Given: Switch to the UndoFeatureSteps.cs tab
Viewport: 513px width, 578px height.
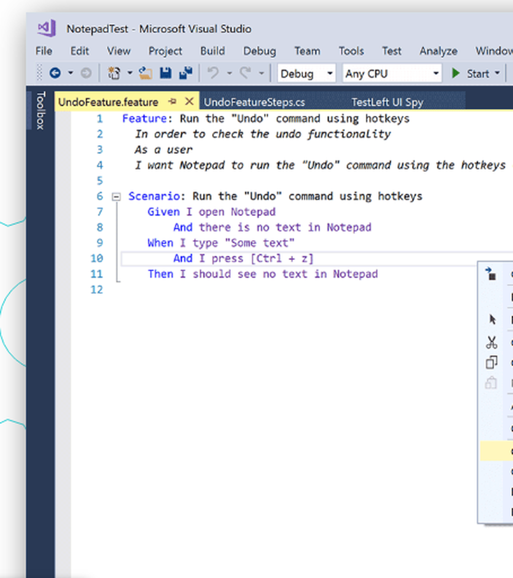Looking at the screenshot, I should tap(254, 102).
